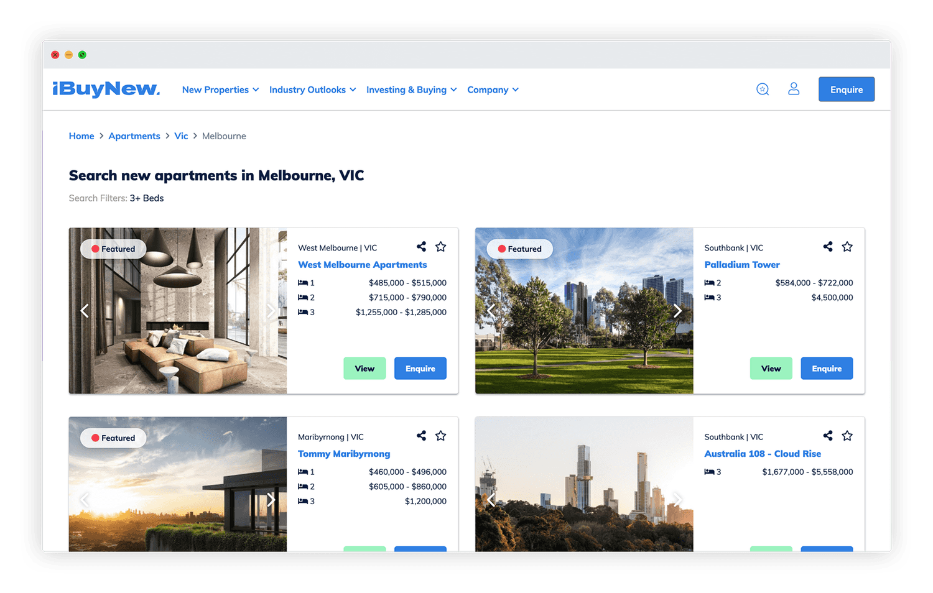Share the West Melbourne Apartments listing
This screenshot has height=593, width=933.
tap(421, 247)
